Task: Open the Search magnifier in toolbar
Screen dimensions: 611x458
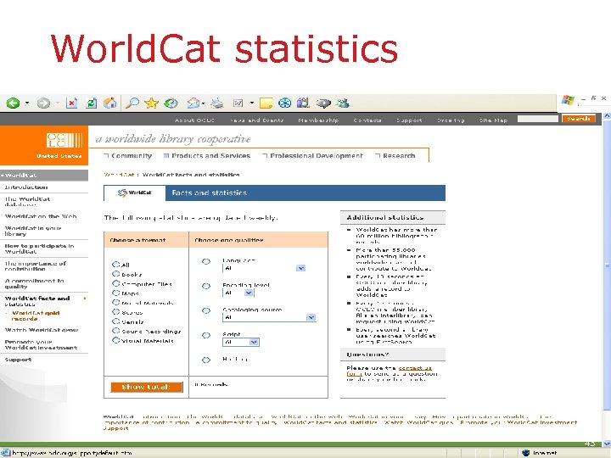Action: tap(132, 103)
